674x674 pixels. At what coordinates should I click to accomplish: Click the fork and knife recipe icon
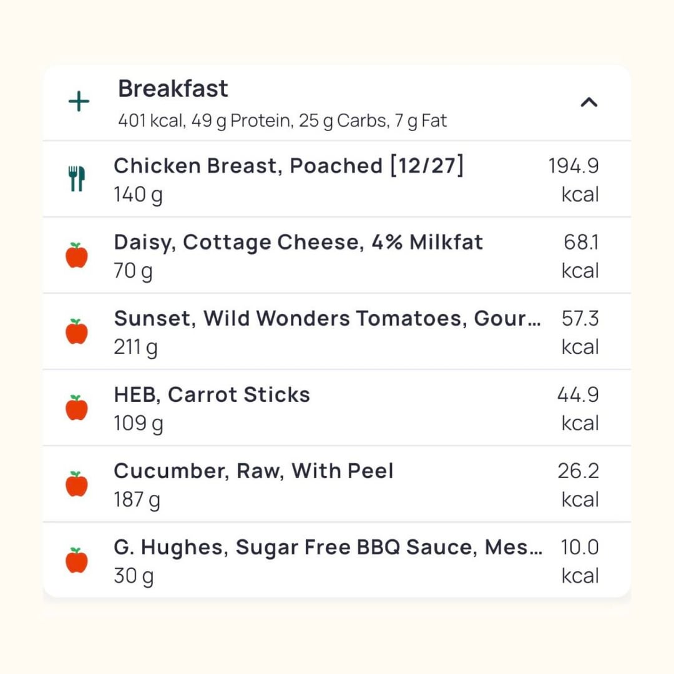[77, 179]
